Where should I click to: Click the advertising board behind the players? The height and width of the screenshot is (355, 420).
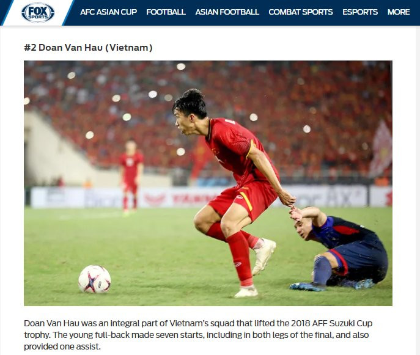(209, 197)
